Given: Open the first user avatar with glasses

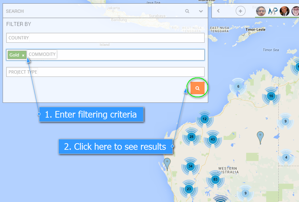Looking at the screenshot, I should point(261,11).
